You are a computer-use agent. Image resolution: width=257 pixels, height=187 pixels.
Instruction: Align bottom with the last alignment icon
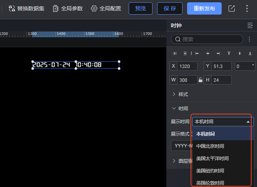point(250,53)
